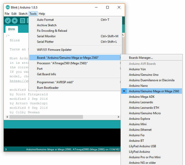Choose Arduino Nano from the board list
This screenshot has height=165, width=185.
tap(138, 86)
